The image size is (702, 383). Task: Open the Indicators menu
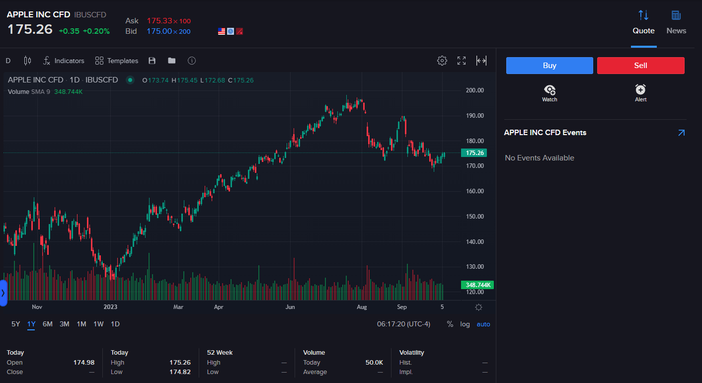pos(64,61)
